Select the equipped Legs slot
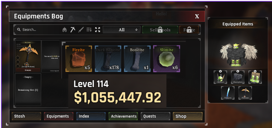The image size is (272, 128). coord(255,77)
